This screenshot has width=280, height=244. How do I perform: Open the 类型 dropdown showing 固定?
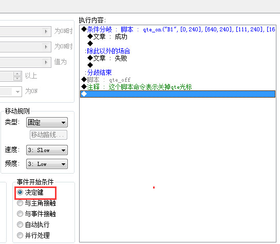click(47, 122)
